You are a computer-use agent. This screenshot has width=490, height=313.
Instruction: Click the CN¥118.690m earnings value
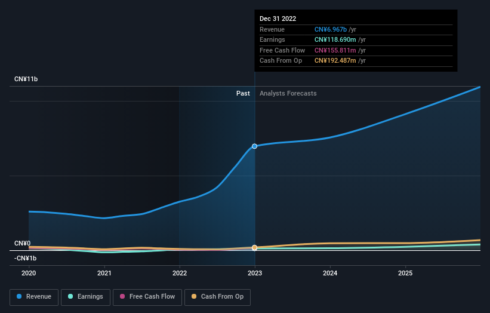(335, 39)
